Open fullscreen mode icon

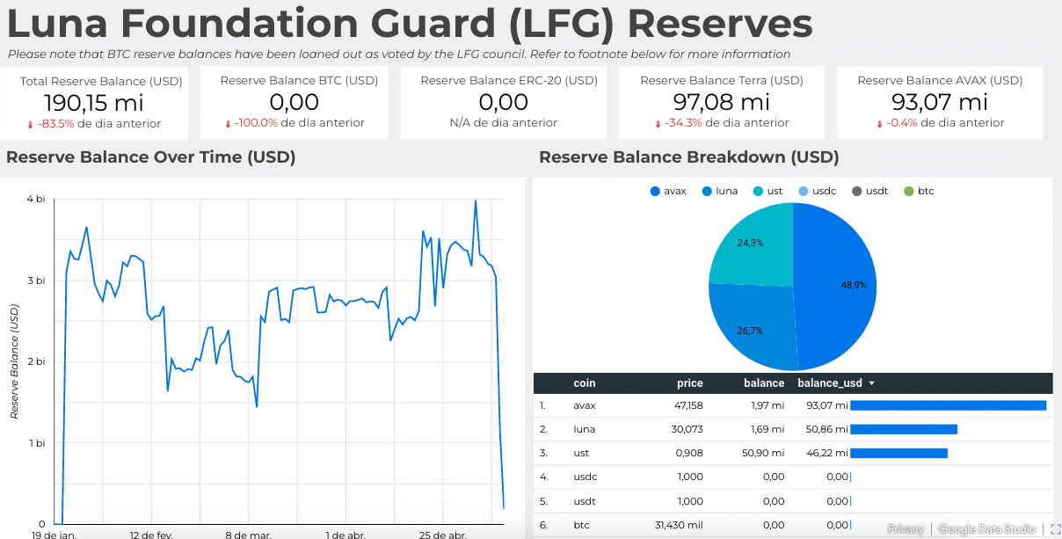(x=1055, y=529)
